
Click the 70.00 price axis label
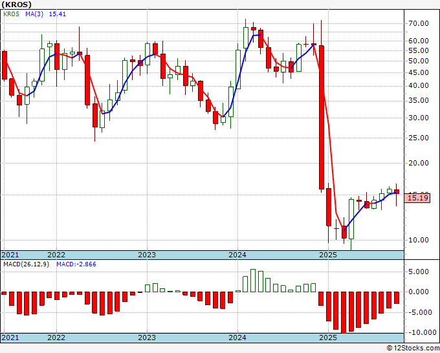[419, 23]
